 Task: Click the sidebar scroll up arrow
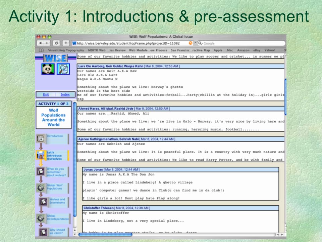point(75,230)
